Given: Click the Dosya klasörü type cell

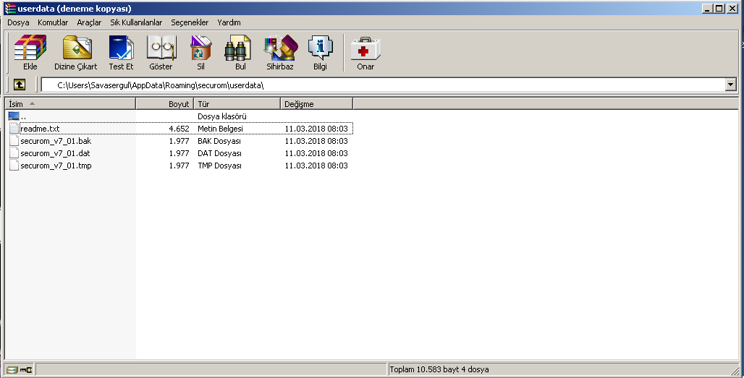Looking at the screenshot, I should point(222,116).
